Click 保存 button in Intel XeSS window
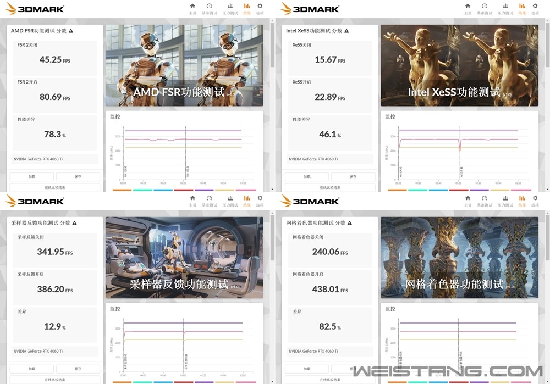Image resolution: width=550 pixels, height=384 pixels. [x=353, y=176]
